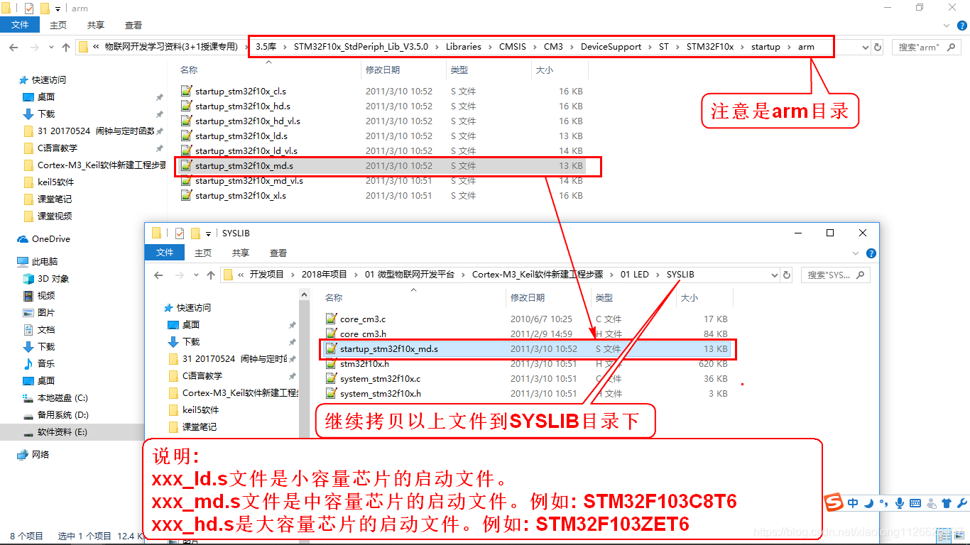
Task: Expand address history dropdown in SYSLIB window
Action: coord(775,275)
